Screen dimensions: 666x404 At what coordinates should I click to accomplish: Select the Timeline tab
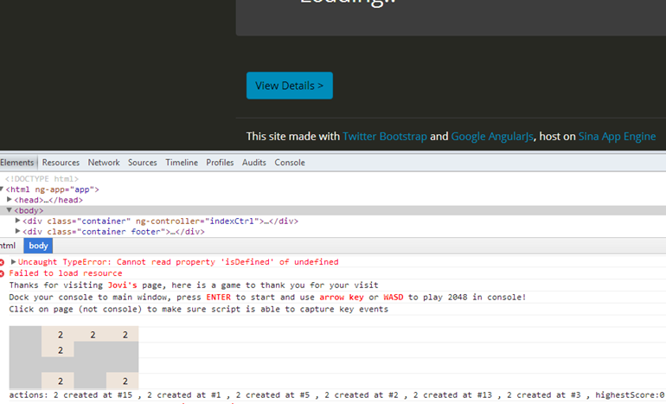[x=182, y=163]
